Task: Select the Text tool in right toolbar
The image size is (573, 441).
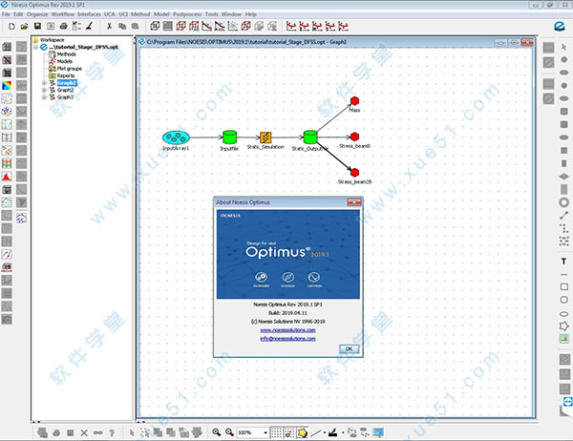Action: click(x=565, y=260)
